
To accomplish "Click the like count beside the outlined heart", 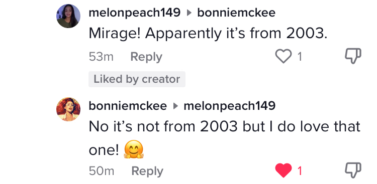I will click(300, 57).
